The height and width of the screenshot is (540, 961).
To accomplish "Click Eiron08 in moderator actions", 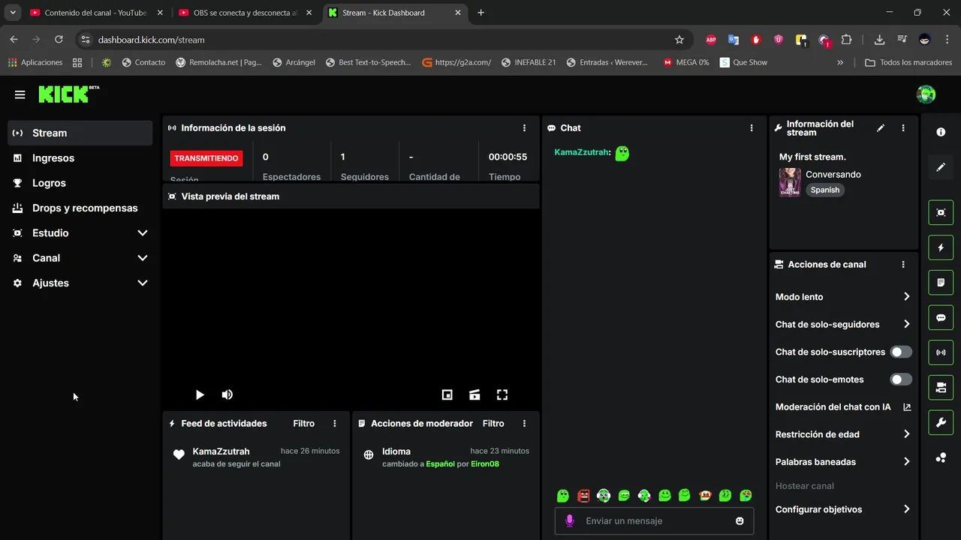I will point(485,464).
